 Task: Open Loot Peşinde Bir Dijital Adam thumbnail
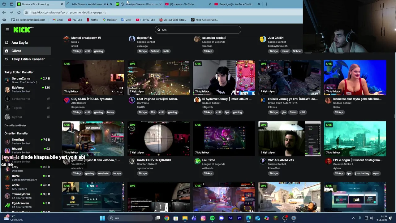click(x=158, y=77)
